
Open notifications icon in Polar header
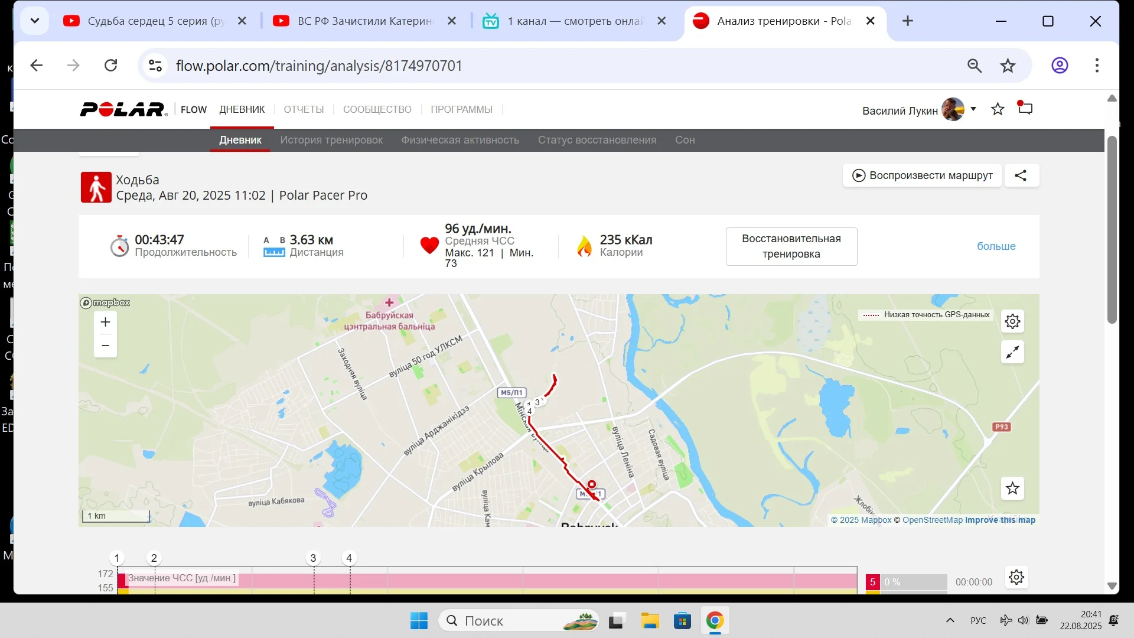click(x=1025, y=109)
